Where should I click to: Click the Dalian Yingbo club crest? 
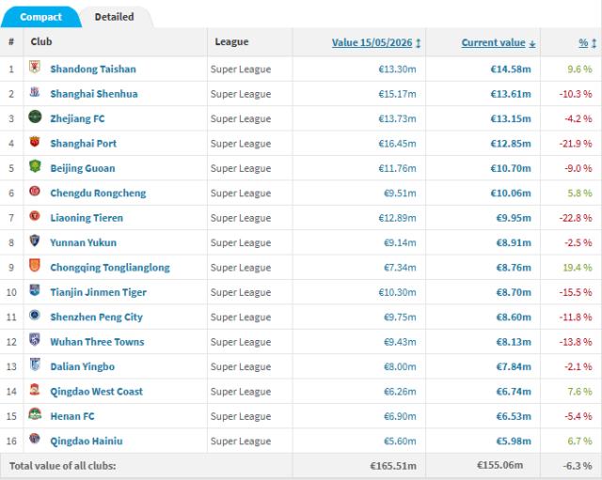point(35,364)
